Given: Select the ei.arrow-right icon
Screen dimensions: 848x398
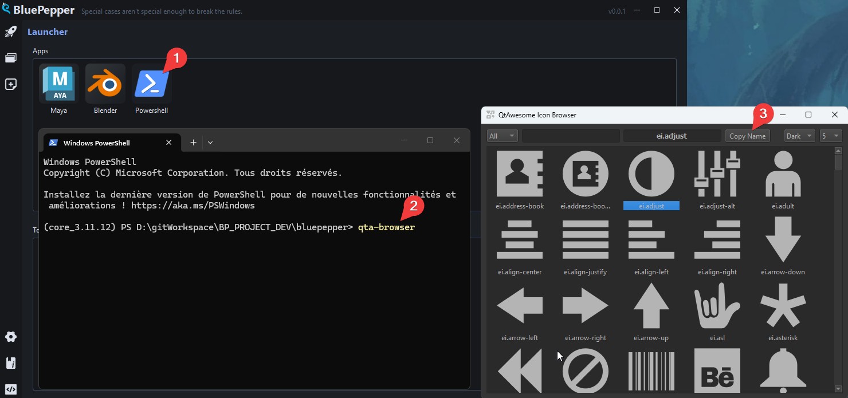Looking at the screenshot, I should [x=586, y=305].
